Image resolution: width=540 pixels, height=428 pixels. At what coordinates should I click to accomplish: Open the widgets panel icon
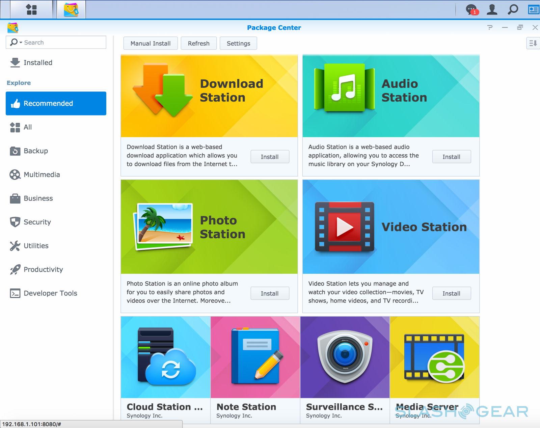(534, 9)
